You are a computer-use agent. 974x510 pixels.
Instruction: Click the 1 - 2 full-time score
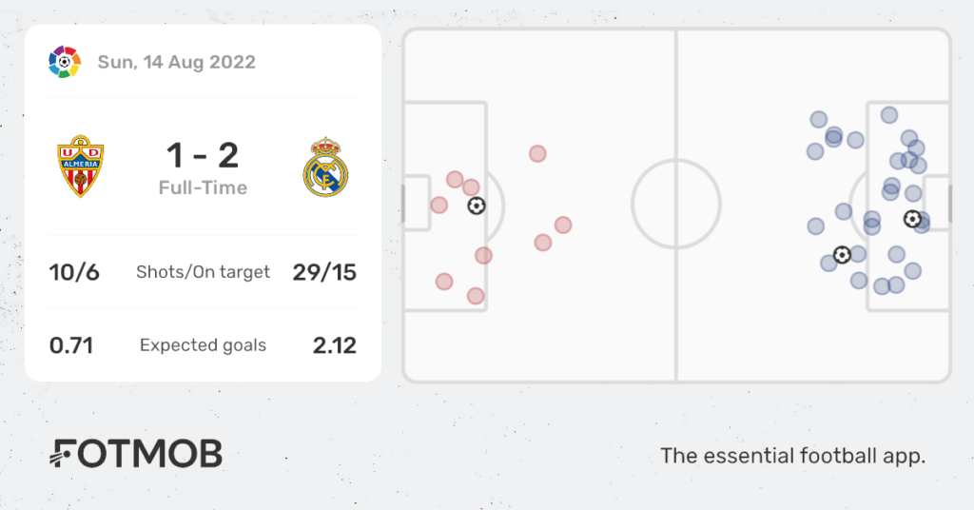203,155
